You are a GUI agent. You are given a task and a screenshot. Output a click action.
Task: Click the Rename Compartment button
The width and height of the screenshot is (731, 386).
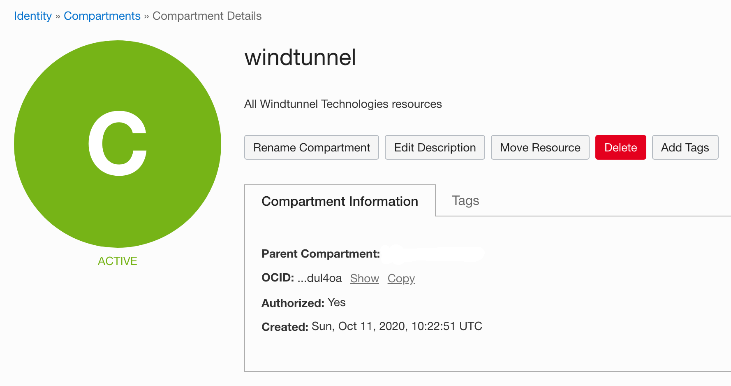coord(312,147)
